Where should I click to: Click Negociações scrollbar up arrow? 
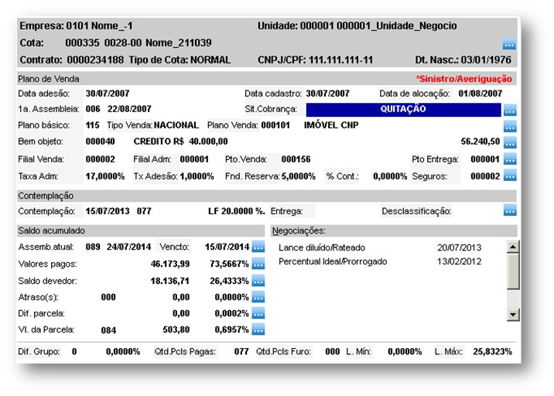pyautogui.click(x=513, y=247)
